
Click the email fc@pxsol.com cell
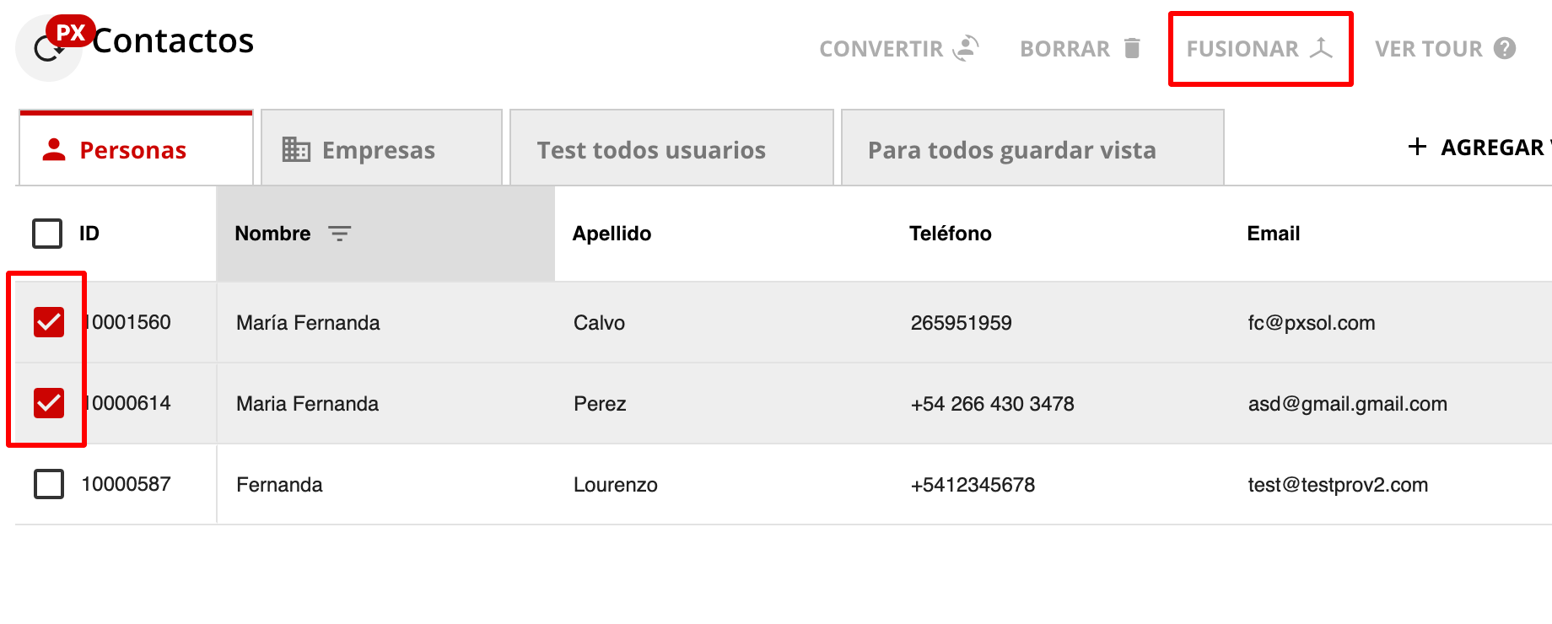(x=1311, y=323)
